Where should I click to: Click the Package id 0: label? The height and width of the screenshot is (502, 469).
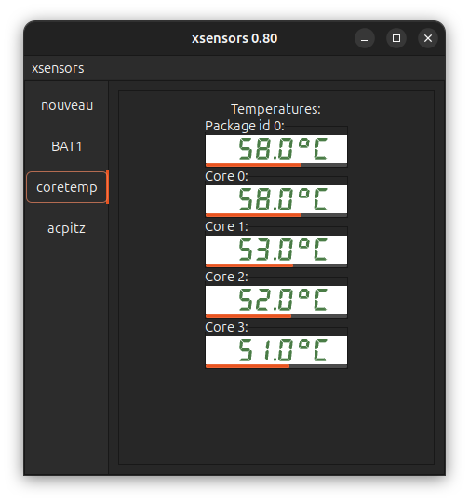click(x=245, y=126)
